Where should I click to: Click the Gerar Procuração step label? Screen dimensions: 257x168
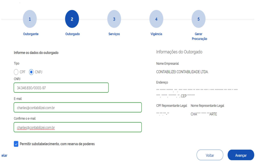(199, 36)
